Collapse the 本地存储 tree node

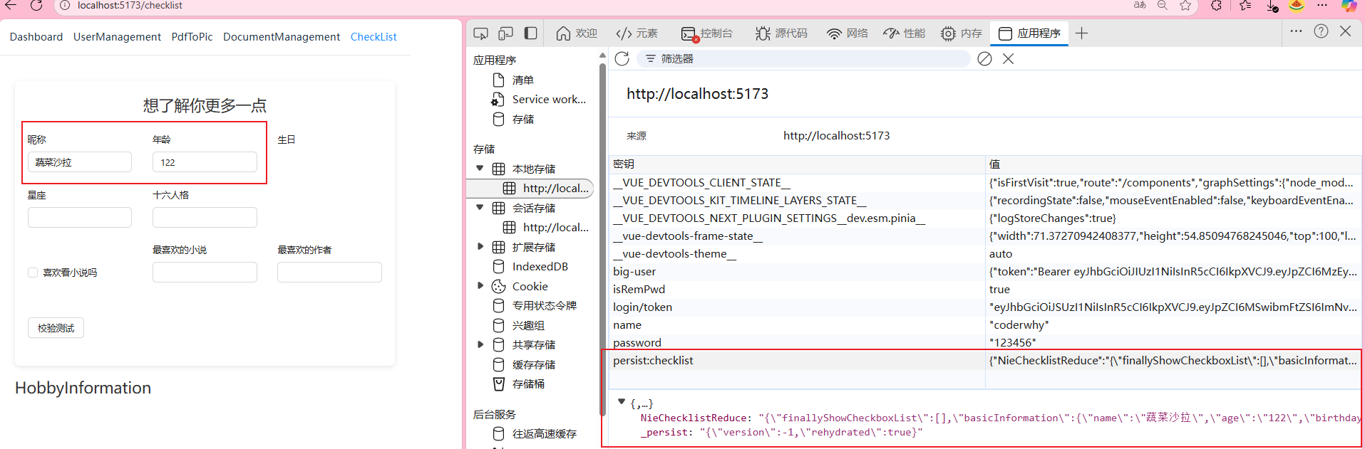click(480, 169)
